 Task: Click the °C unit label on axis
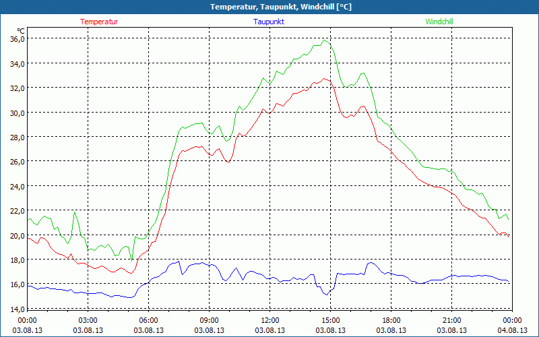point(21,31)
